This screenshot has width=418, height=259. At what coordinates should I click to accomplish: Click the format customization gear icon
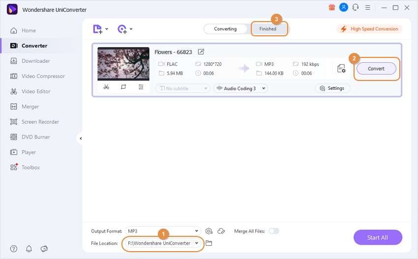pos(209,231)
